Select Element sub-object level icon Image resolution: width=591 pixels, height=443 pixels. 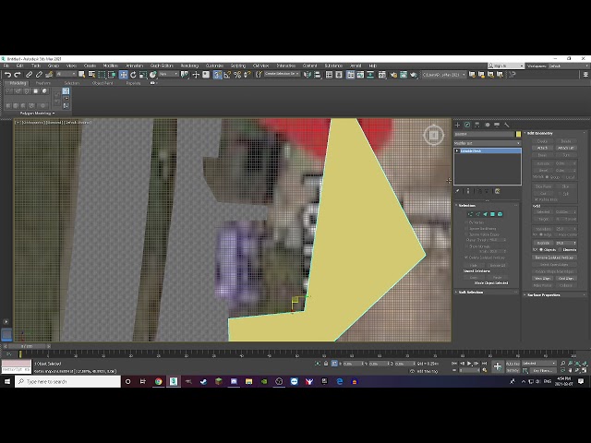pyautogui.click(x=500, y=214)
